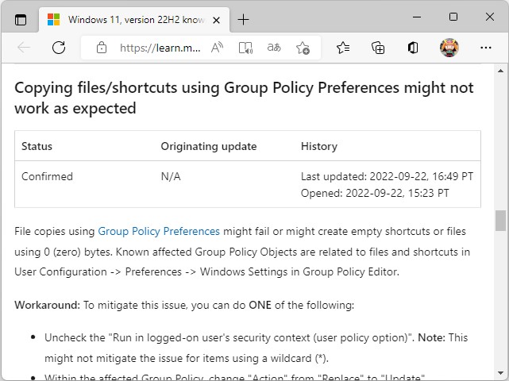The width and height of the screenshot is (509, 381).
Task: Click the address bar URL field
Action: pyautogui.click(x=159, y=48)
